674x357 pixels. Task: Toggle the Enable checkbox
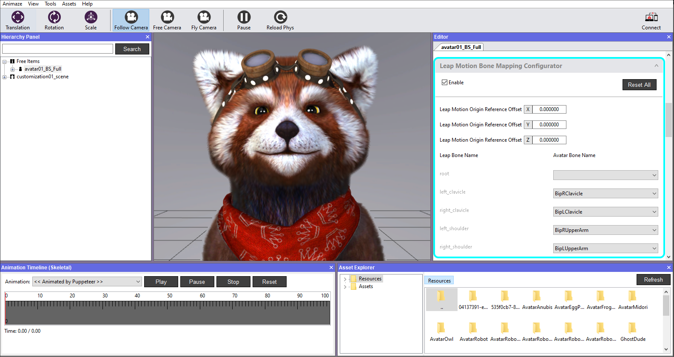444,83
